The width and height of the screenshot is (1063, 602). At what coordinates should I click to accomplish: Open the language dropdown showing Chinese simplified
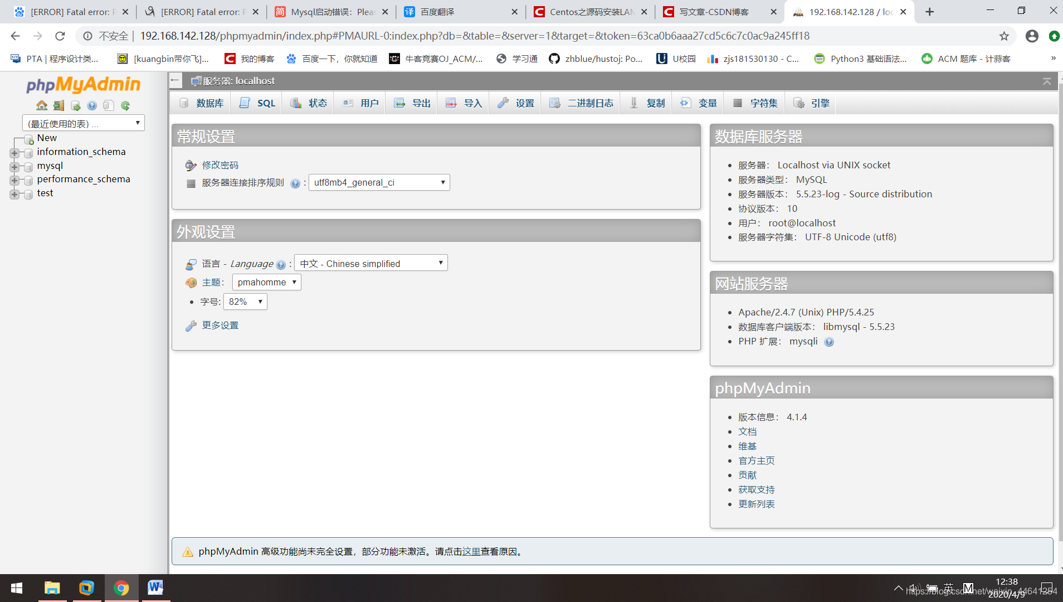(371, 263)
